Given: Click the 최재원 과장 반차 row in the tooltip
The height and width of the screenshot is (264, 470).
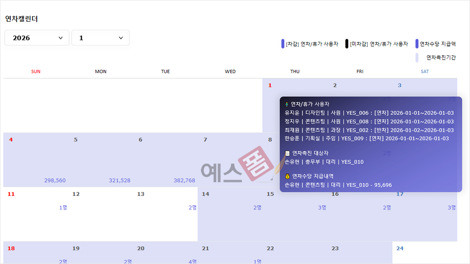Looking at the screenshot, I should pyautogui.click(x=369, y=130).
